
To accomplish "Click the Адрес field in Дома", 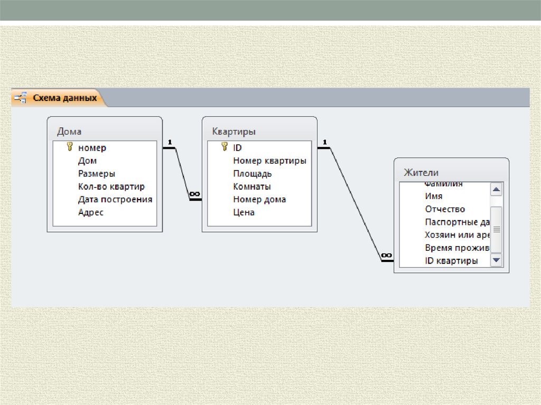I will (x=91, y=212).
